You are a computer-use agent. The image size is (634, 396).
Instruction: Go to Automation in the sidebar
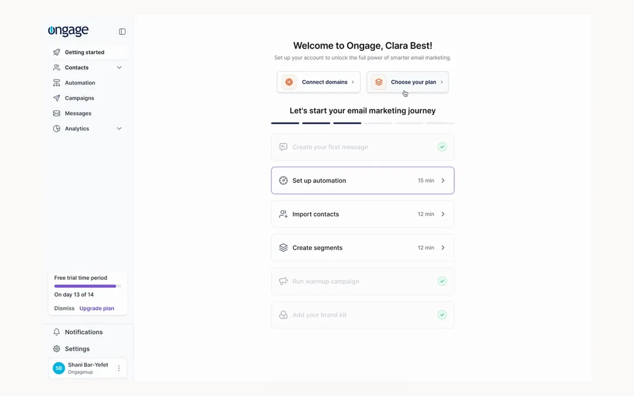coord(88,83)
